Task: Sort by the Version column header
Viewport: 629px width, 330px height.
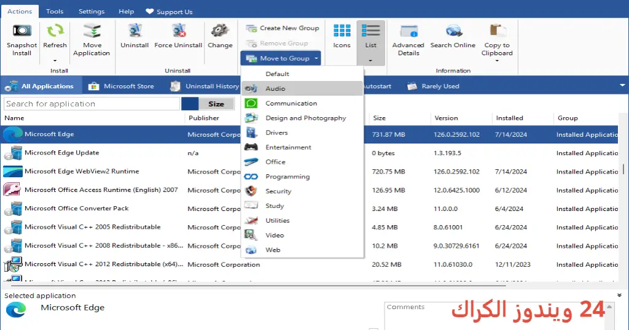Action: (446, 118)
